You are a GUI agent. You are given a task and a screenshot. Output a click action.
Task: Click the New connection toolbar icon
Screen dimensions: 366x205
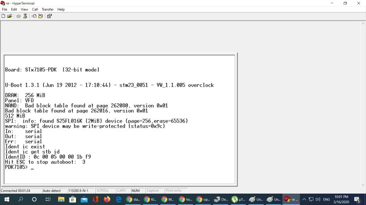(x=3, y=16)
